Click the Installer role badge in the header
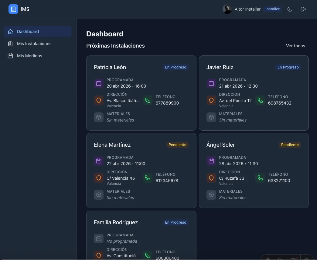Viewport: 317px width, 260px height. coord(272,9)
